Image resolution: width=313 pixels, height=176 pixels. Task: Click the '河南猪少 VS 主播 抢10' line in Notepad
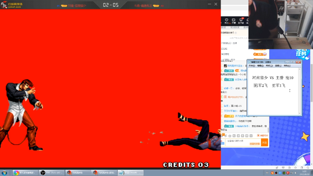click(273, 77)
